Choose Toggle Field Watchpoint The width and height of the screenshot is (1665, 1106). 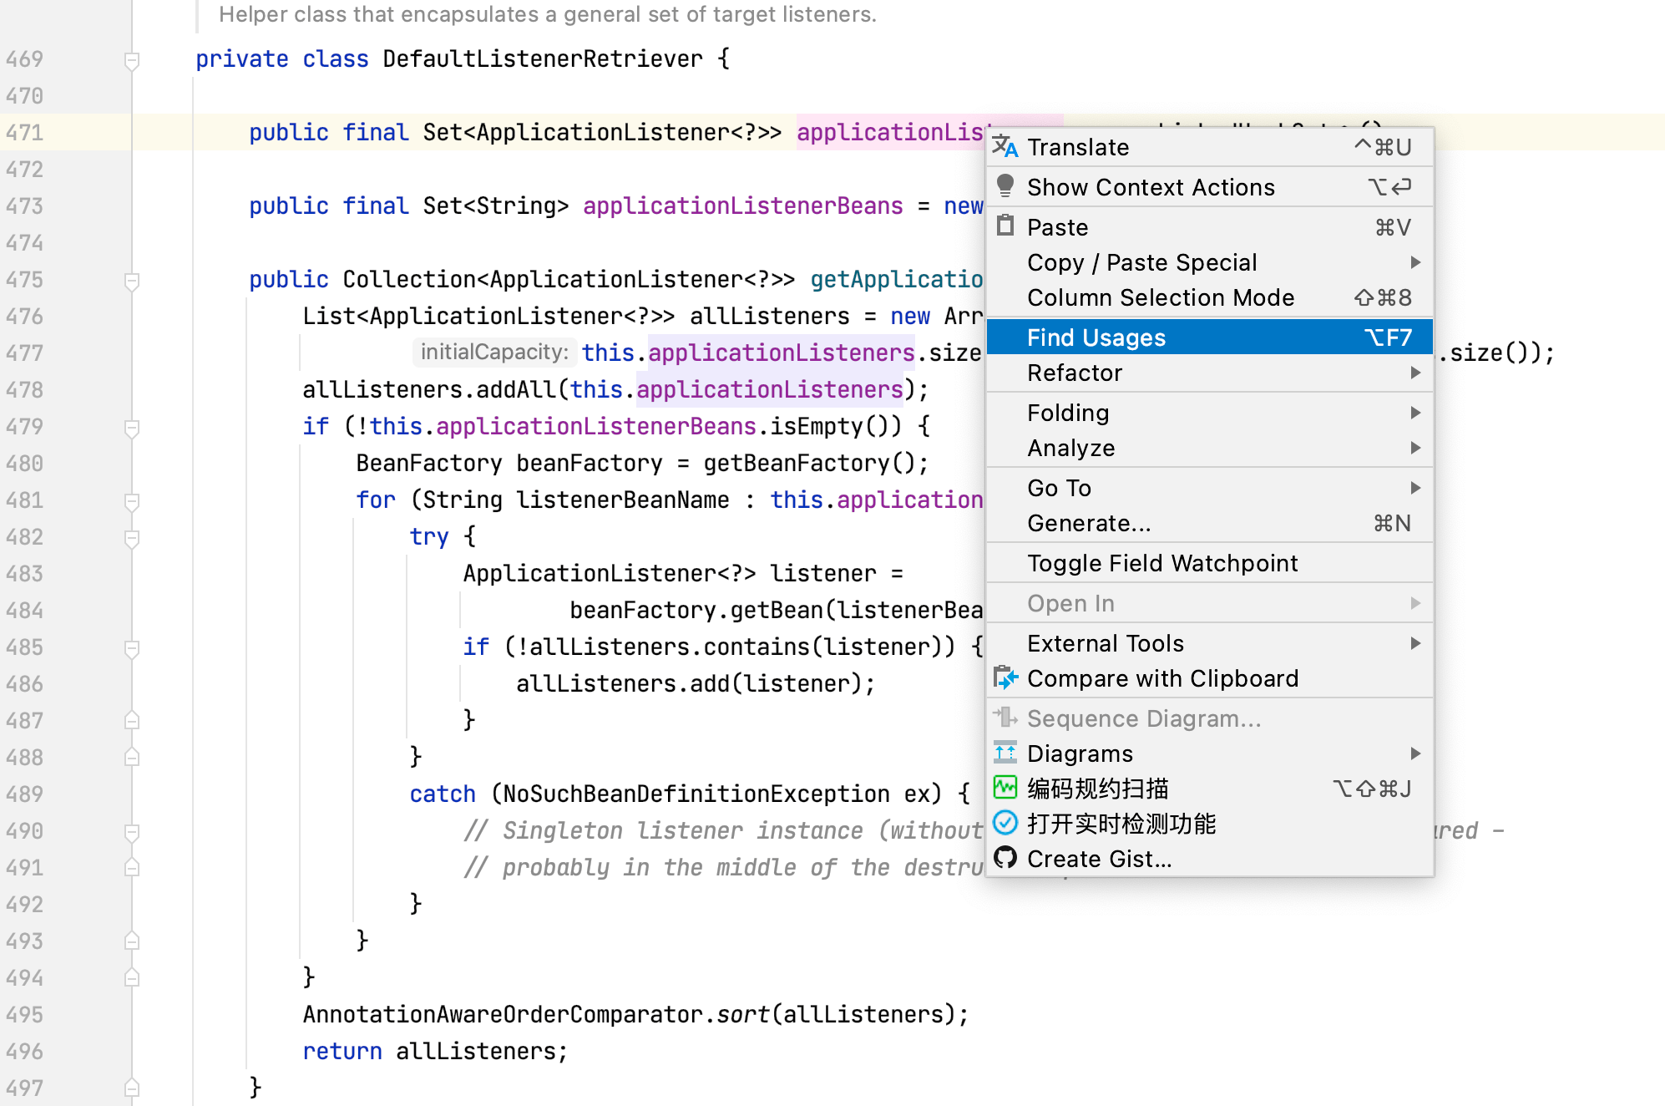pyautogui.click(x=1162, y=563)
